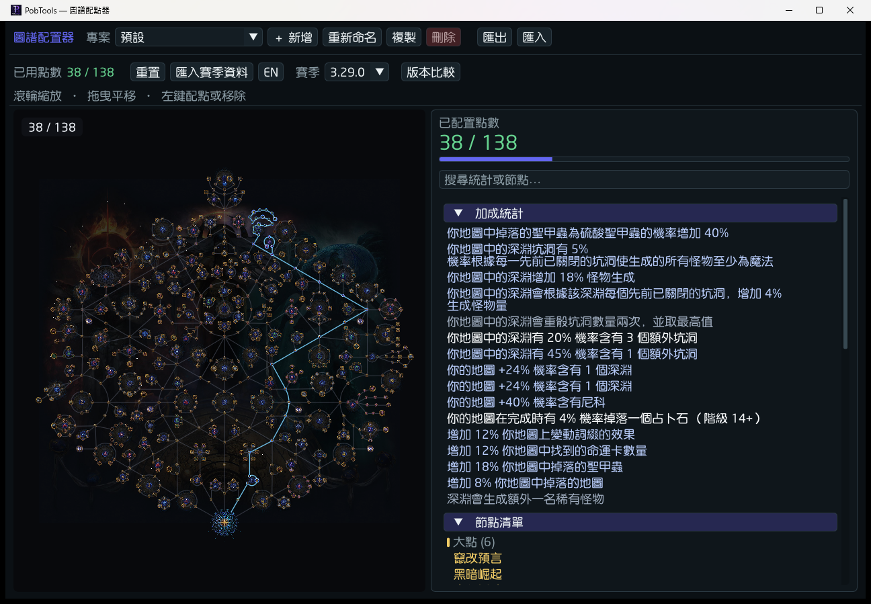Image resolution: width=871 pixels, height=604 pixels.
Task: Click the 深淵坑洞有 5% stat line
Action: [610, 255]
